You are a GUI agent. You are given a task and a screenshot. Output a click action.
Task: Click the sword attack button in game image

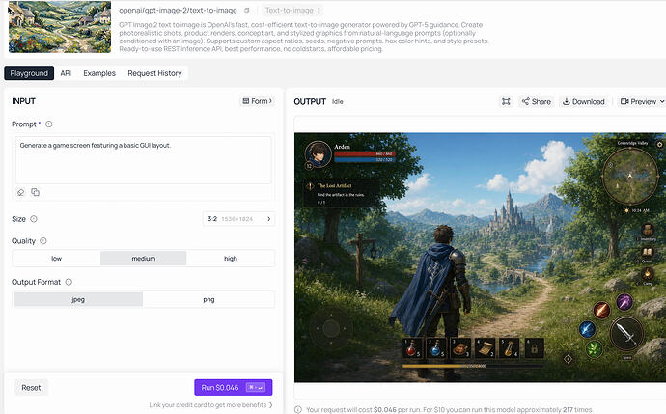pyautogui.click(x=626, y=333)
